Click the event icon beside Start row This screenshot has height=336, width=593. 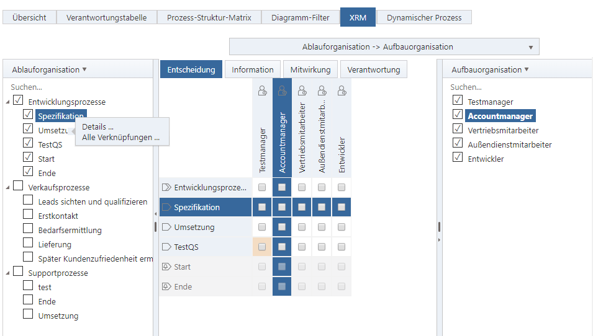(x=166, y=267)
